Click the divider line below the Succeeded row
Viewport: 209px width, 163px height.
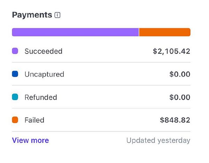coord(101,63)
